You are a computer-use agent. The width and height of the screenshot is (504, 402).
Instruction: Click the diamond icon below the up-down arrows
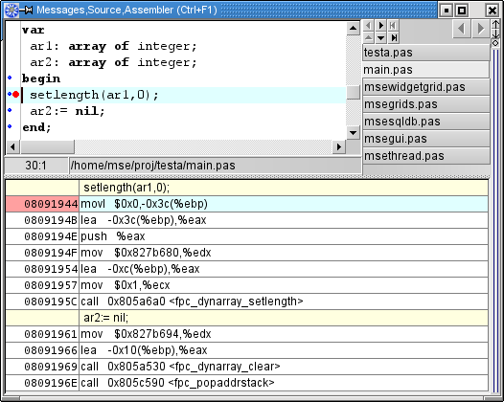click(495, 43)
